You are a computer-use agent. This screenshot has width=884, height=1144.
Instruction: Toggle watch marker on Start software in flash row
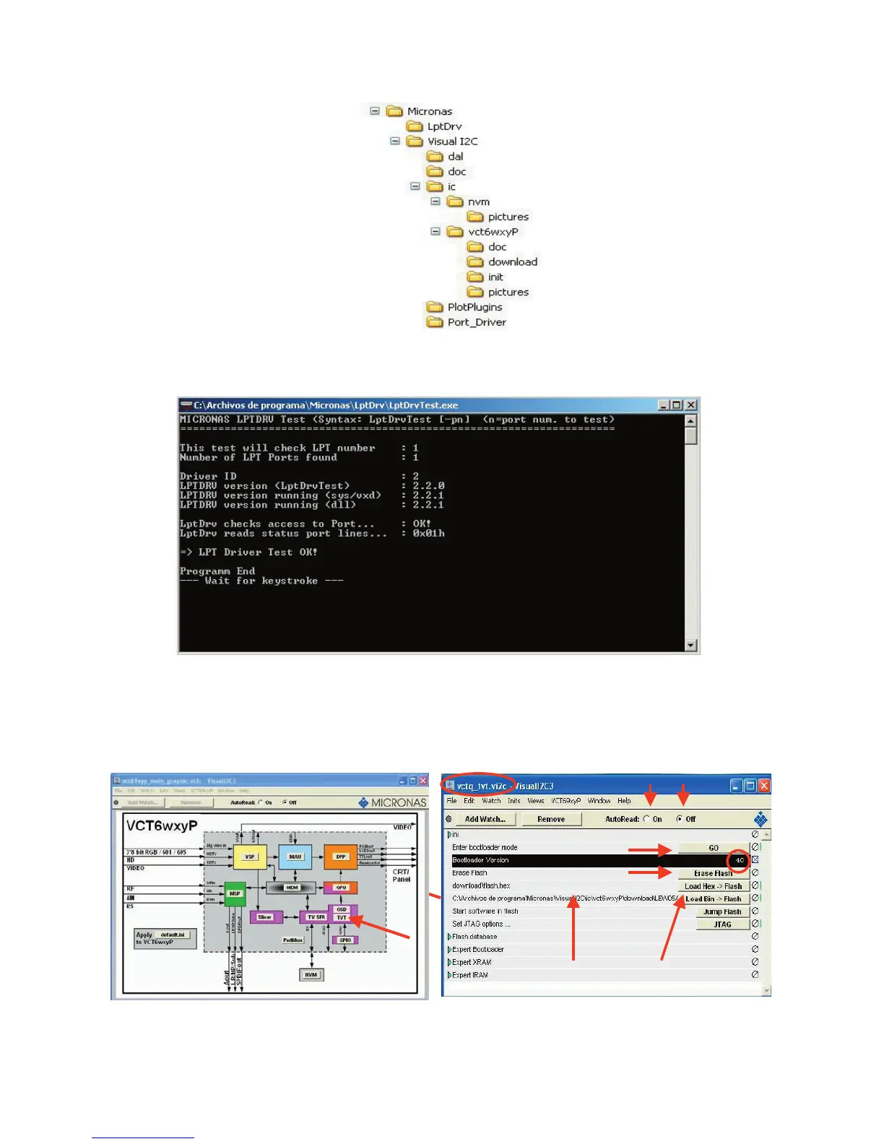click(755, 911)
